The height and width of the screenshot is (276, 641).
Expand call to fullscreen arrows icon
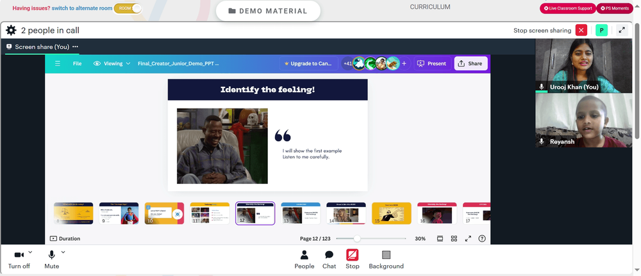pyautogui.click(x=622, y=30)
